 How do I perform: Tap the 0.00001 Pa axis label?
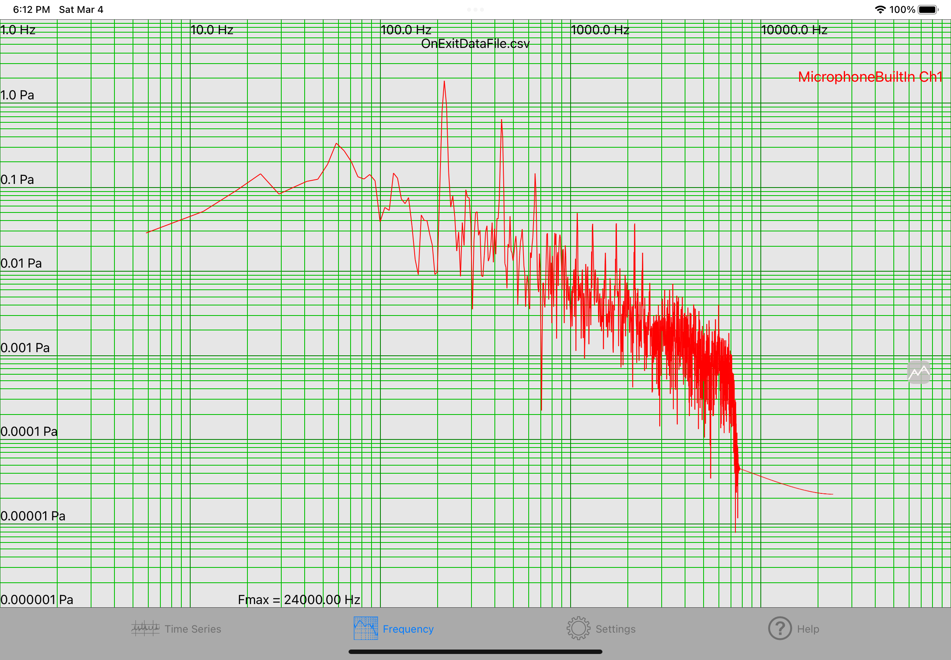[33, 516]
